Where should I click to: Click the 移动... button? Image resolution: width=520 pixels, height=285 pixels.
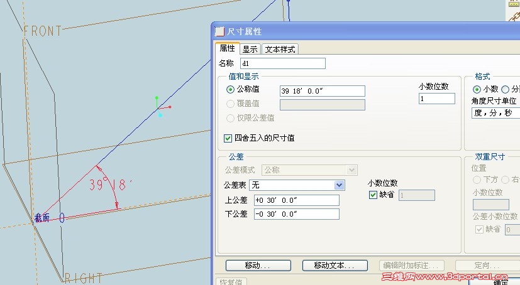pos(258,266)
